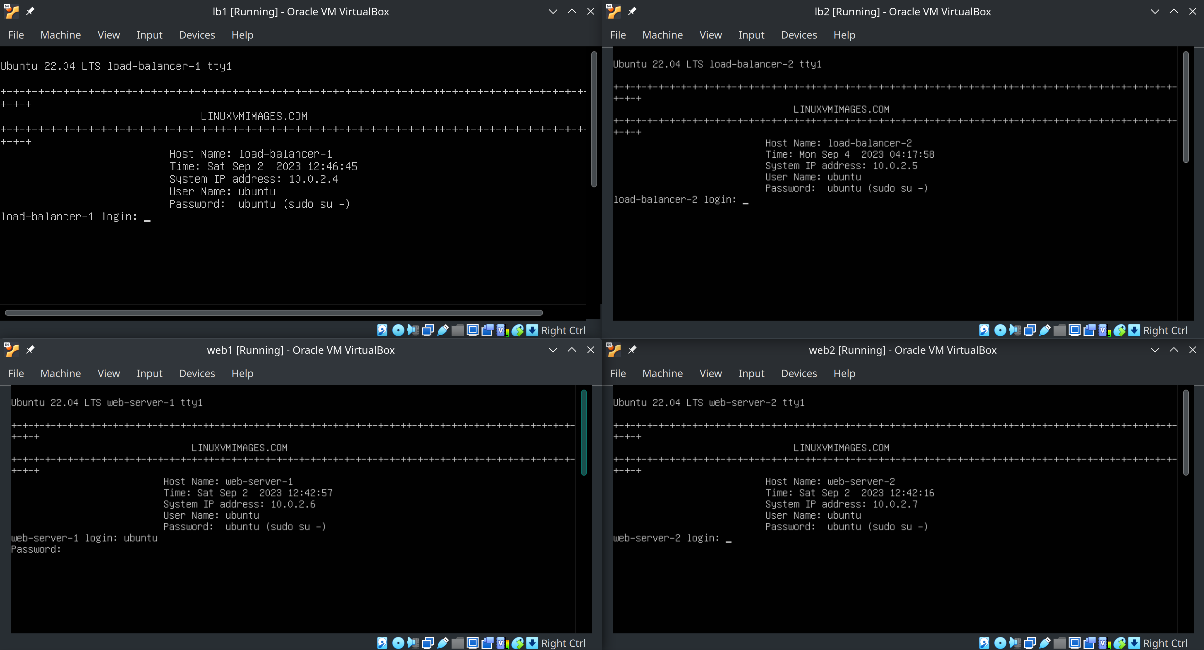
Task: Click the web1 Password prompt line
Action: coord(36,549)
